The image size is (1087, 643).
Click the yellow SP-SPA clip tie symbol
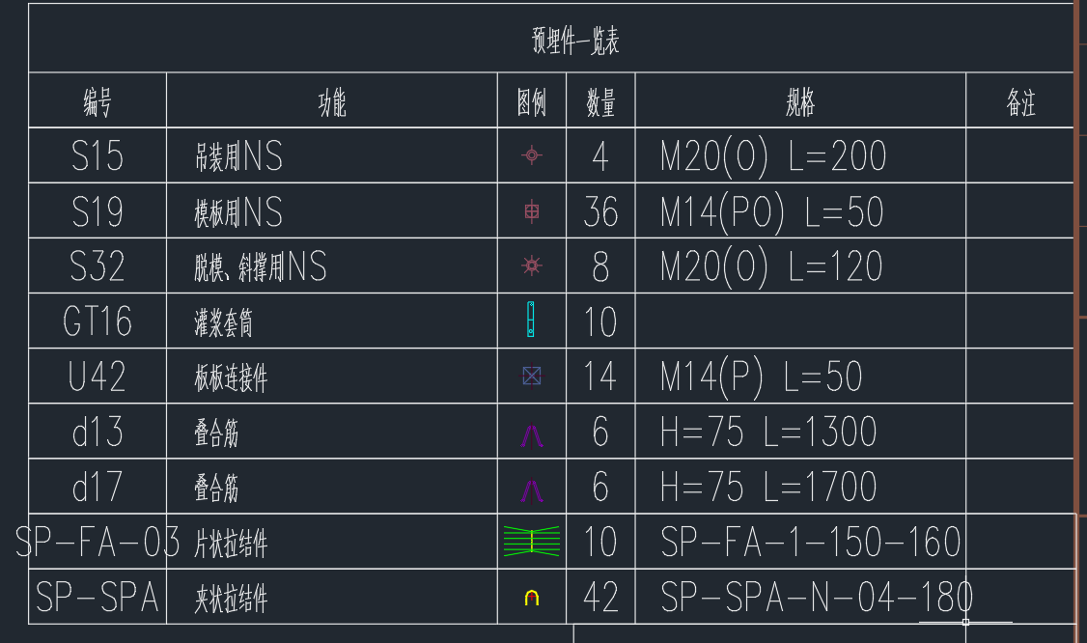coord(532,598)
